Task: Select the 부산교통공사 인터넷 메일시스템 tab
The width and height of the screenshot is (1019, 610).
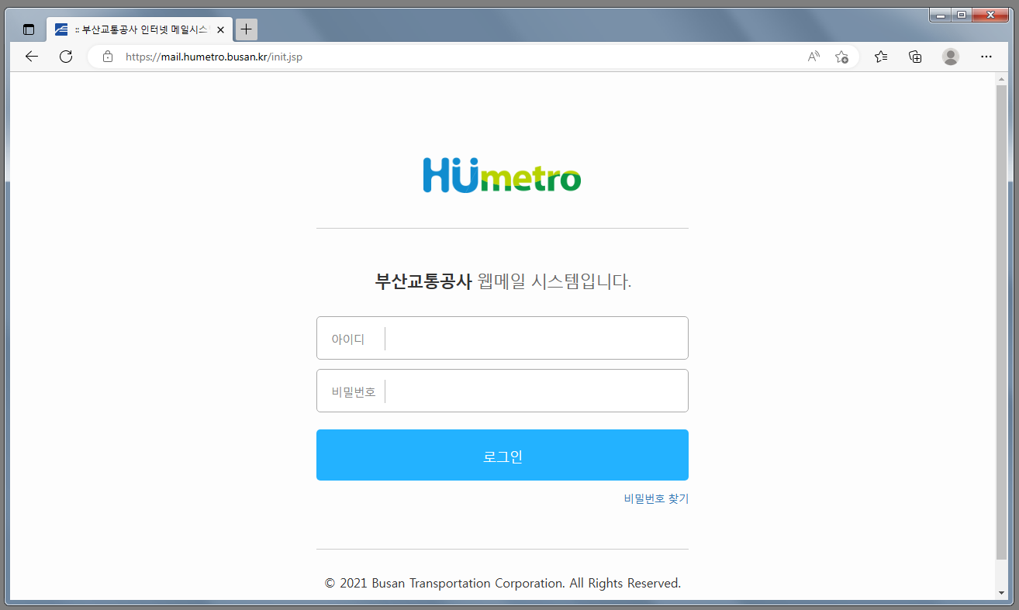Action: pyautogui.click(x=140, y=30)
